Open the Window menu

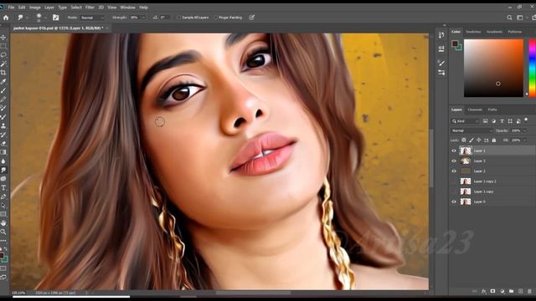pos(127,8)
